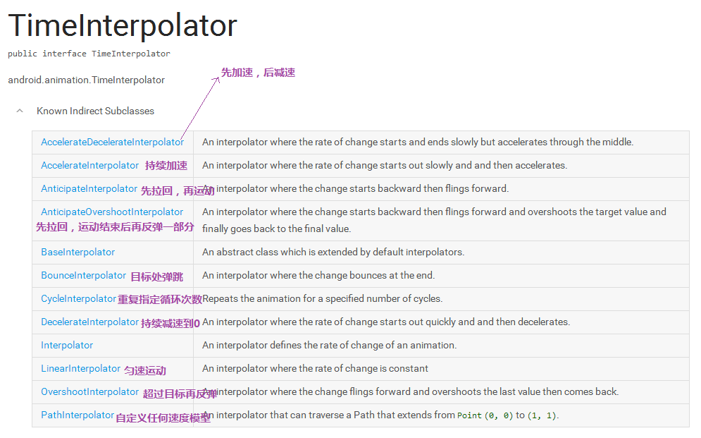Screen dimensions: 701x438
Task: Open the AnticipateInterpolator link
Action: (89, 188)
